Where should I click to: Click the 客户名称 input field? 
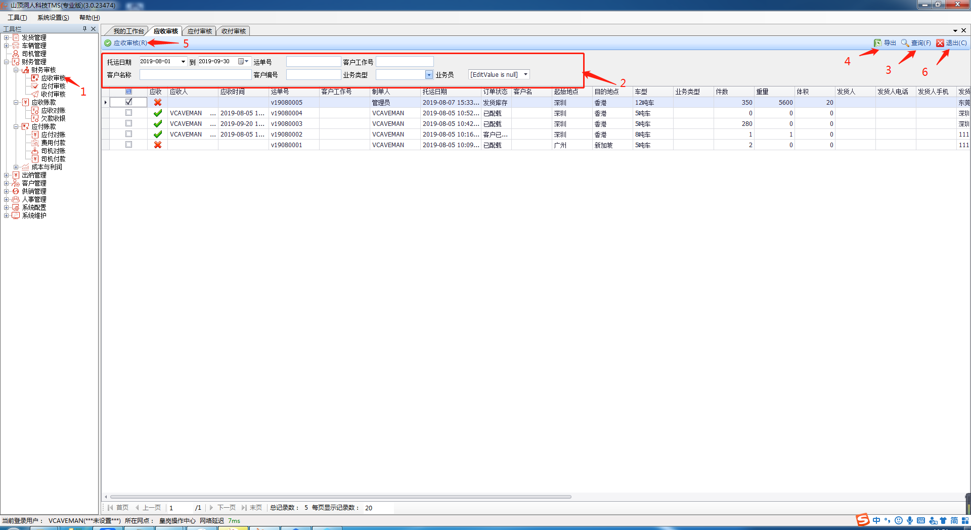click(x=195, y=75)
